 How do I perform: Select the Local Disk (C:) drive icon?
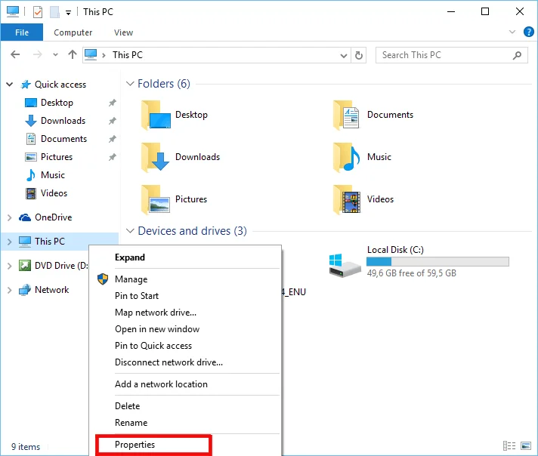click(x=345, y=266)
